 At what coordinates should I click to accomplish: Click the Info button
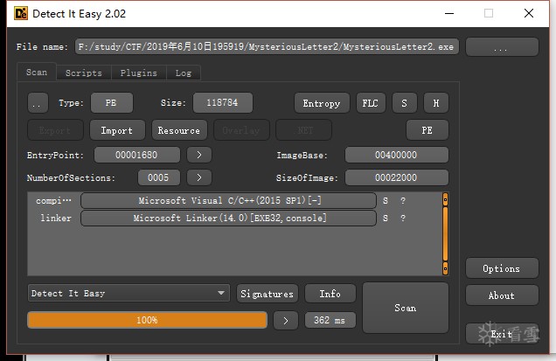click(330, 294)
